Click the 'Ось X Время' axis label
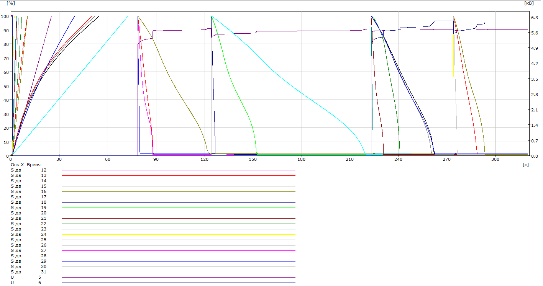This screenshot has width=543, height=286. [x=25, y=164]
